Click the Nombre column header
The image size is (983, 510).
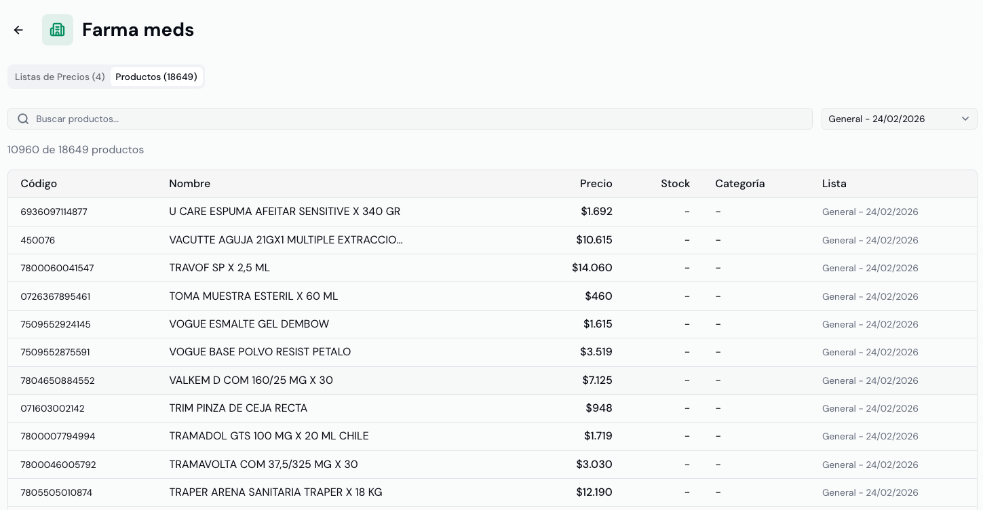[189, 184]
